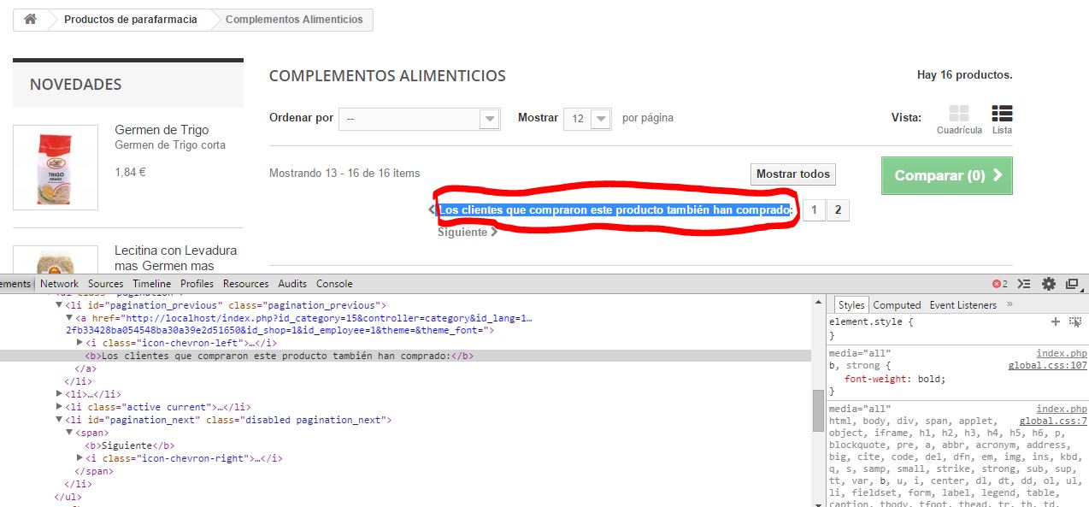Open the Timeline tab in DevTools

[151, 284]
